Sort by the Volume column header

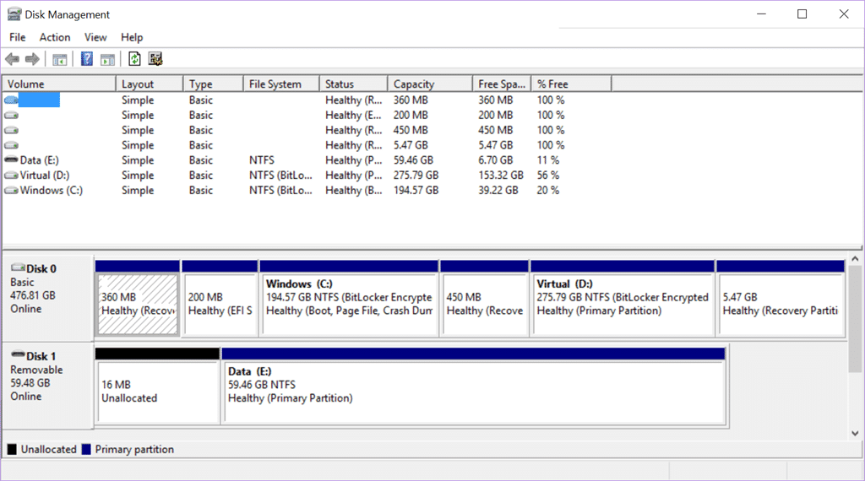pos(59,84)
